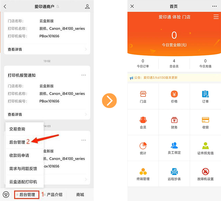Open hamburger menu on orange banner
This screenshot has width=221, height=201.
[216, 17]
